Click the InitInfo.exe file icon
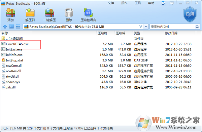Viewport: 202px width, 132px height. pos(3,55)
